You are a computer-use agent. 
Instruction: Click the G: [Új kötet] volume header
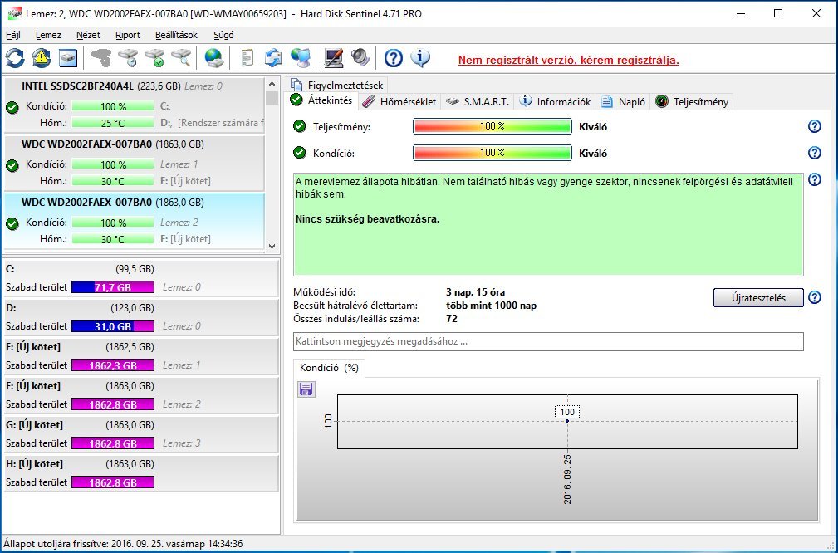[34, 425]
